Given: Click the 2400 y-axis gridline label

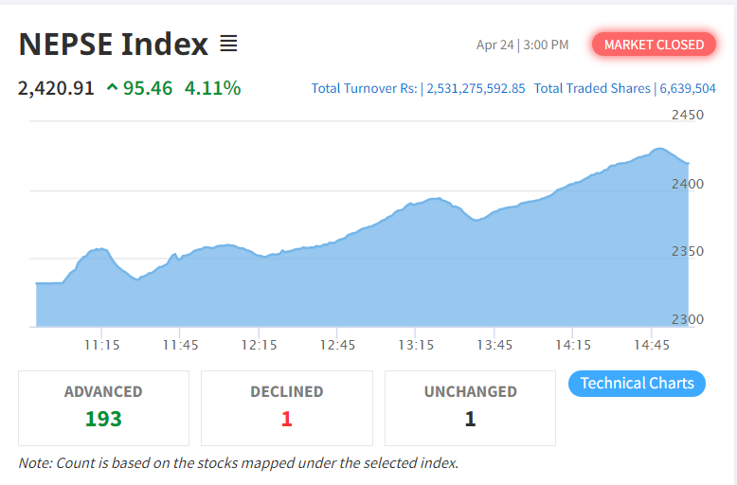Looking at the screenshot, I should 687,184.
